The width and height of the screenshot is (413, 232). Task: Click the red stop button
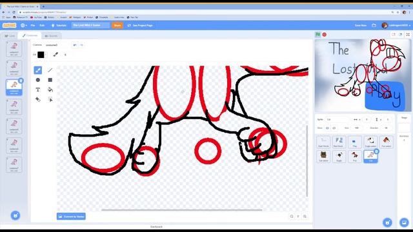tap(325, 34)
